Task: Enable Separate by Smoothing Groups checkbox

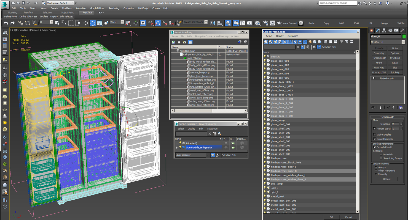Action: pos(381,158)
